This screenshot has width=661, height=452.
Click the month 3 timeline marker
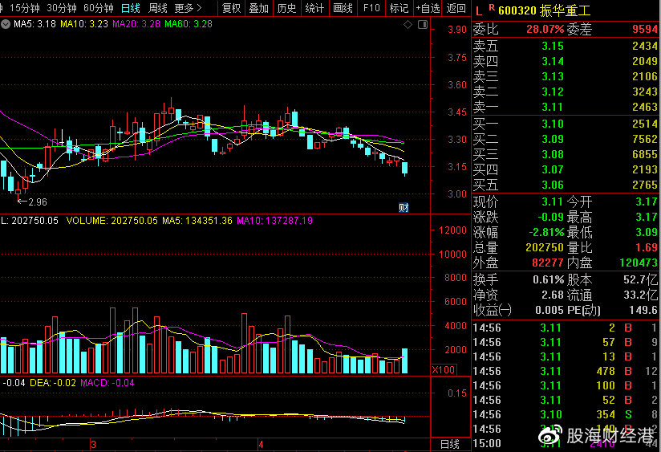[x=94, y=445]
